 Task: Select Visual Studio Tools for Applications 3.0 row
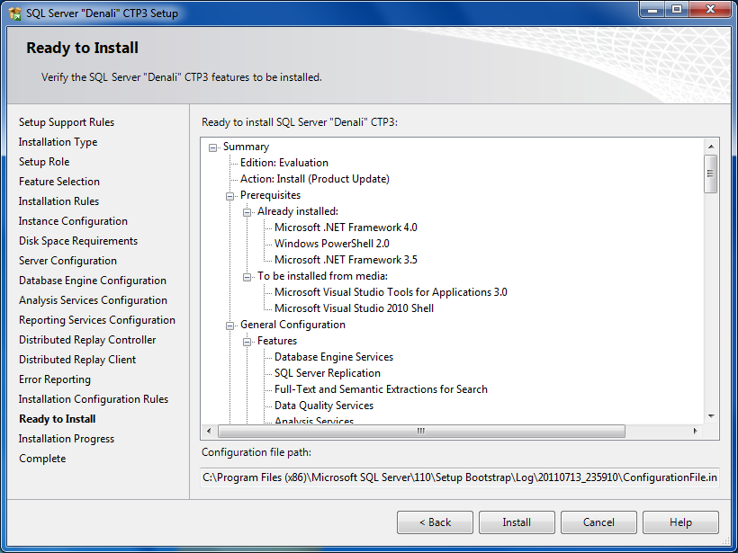click(x=391, y=292)
